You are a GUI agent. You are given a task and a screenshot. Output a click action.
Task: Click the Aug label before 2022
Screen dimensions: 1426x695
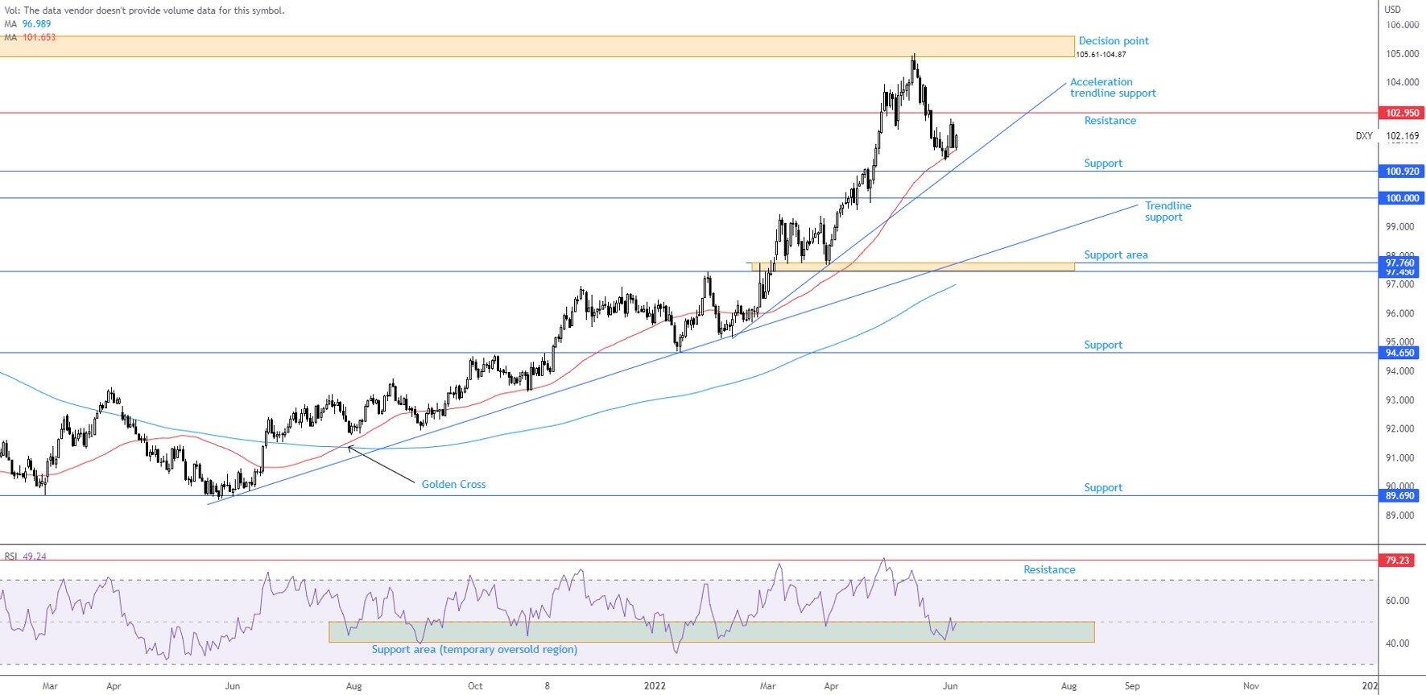[353, 686]
